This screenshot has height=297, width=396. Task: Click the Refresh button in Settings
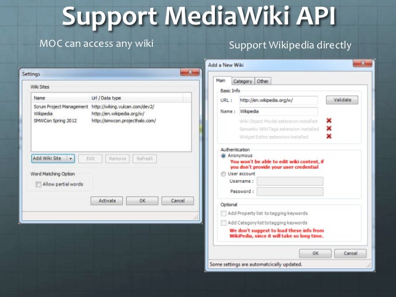[145, 159]
